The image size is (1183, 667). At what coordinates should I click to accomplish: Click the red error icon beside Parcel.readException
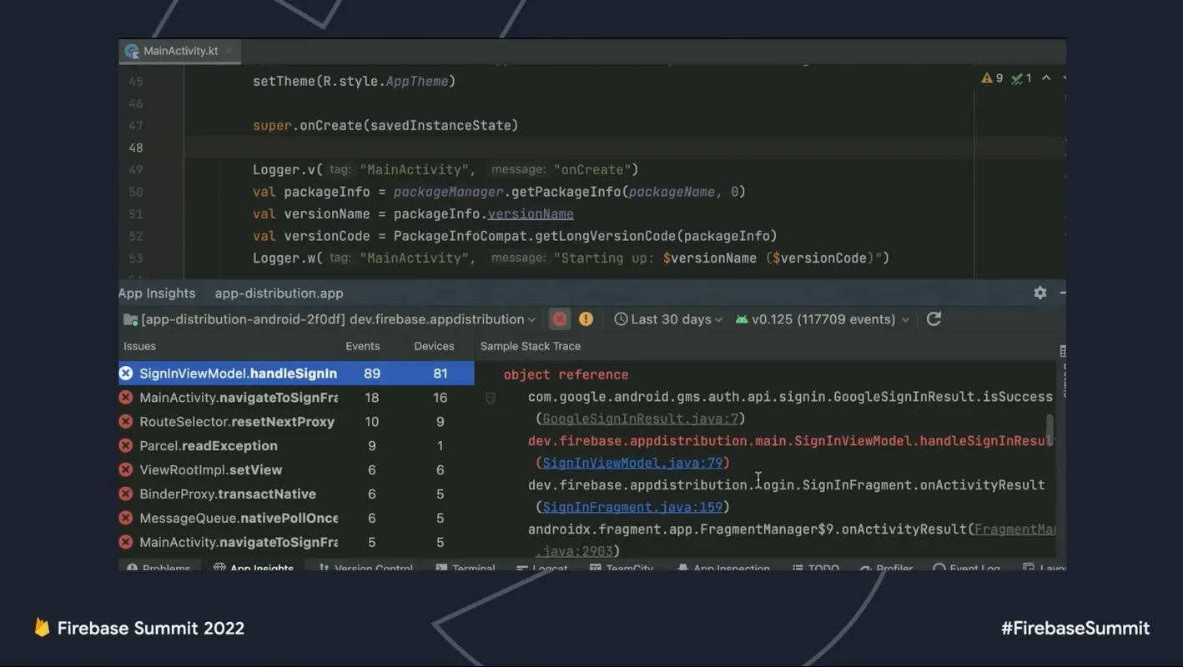point(126,446)
